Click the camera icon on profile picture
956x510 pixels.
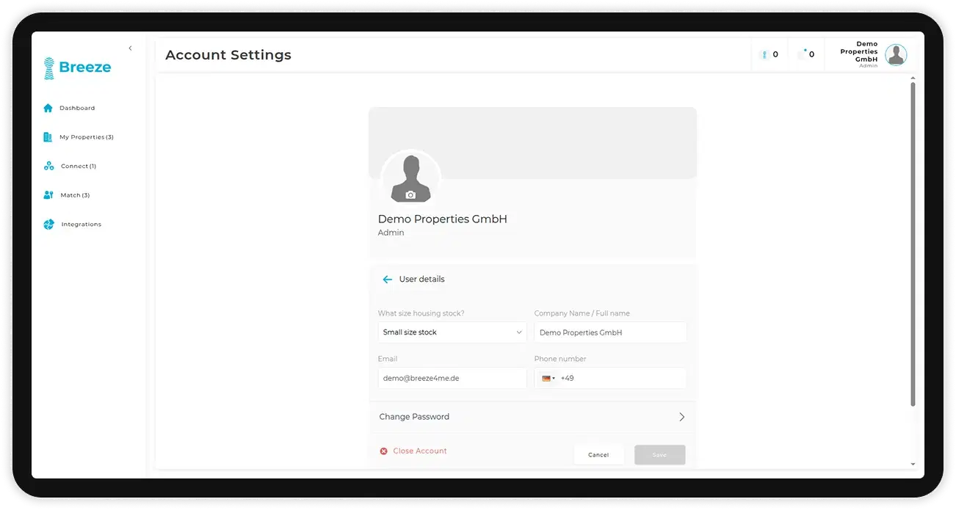[x=410, y=195]
